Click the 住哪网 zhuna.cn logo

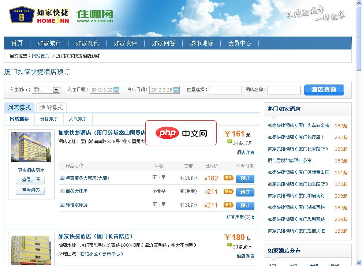tap(94, 16)
